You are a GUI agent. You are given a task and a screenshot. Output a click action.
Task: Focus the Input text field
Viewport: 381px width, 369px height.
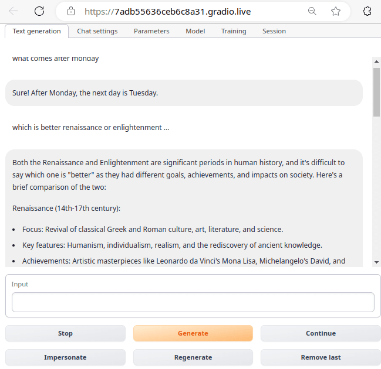[193, 302]
